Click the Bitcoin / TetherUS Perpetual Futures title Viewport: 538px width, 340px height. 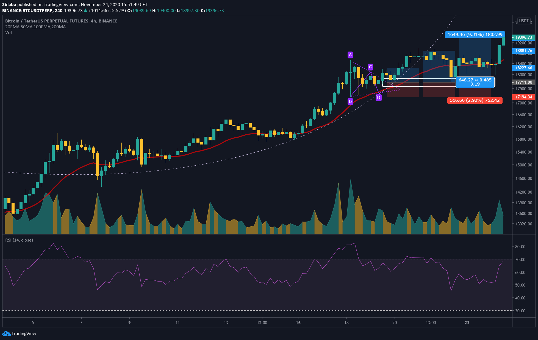61,21
